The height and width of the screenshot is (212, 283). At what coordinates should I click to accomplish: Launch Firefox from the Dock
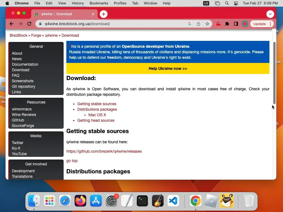80,201
